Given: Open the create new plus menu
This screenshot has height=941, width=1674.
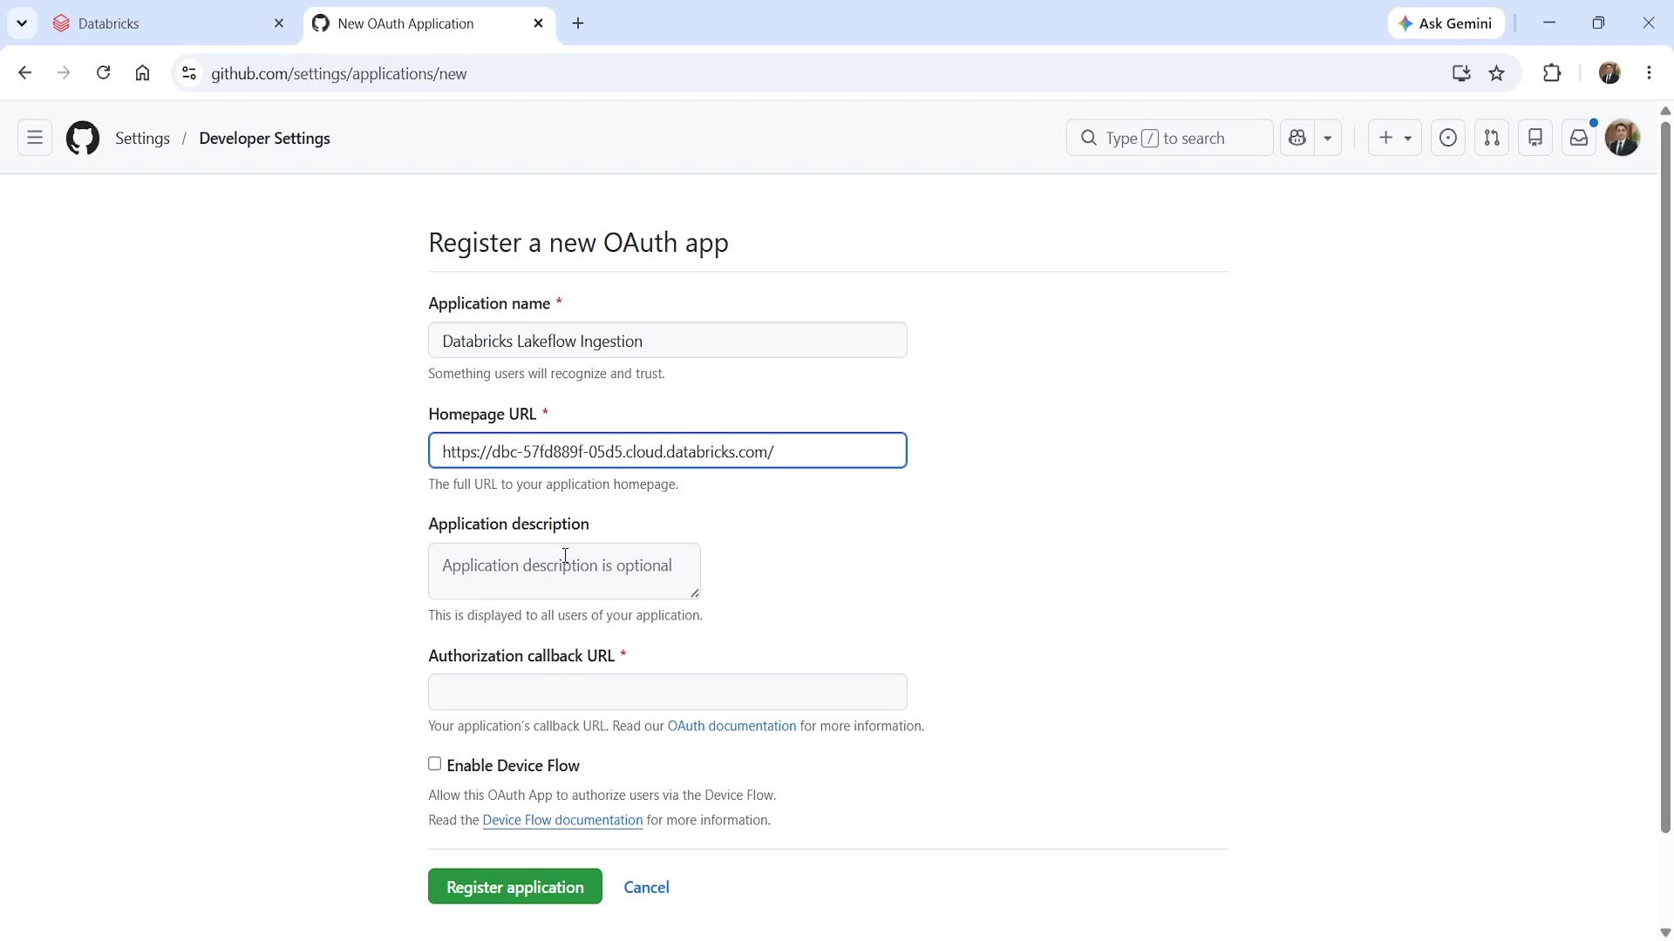Looking at the screenshot, I should click(1395, 139).
